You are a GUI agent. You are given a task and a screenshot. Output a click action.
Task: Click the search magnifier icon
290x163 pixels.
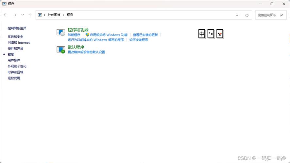(281, 15)
